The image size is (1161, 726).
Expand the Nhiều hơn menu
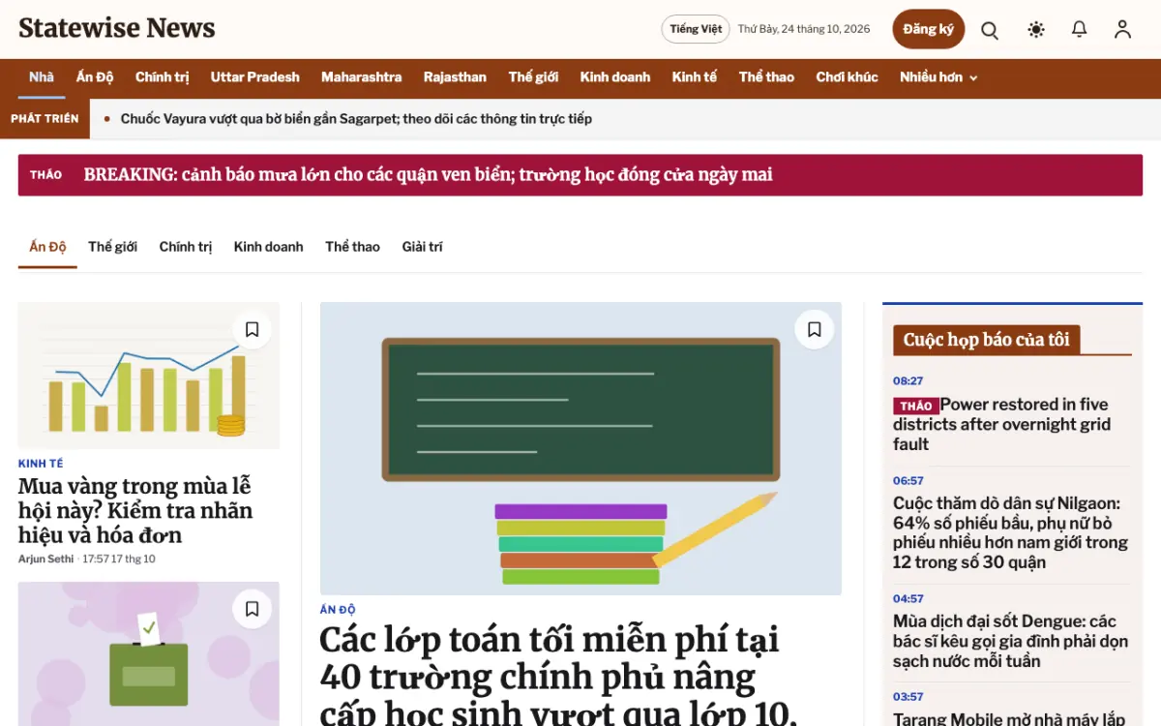pyautogui.click(x=938, y=77)
